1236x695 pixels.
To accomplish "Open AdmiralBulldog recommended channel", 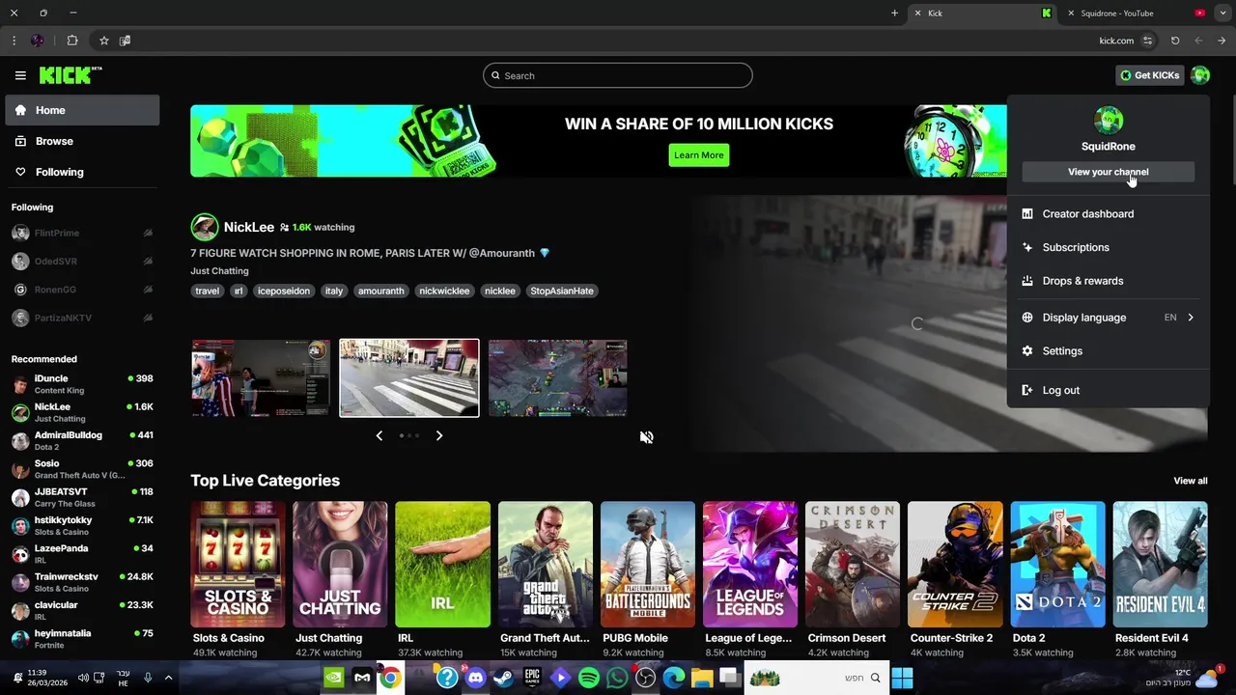I will pos(82,441).
